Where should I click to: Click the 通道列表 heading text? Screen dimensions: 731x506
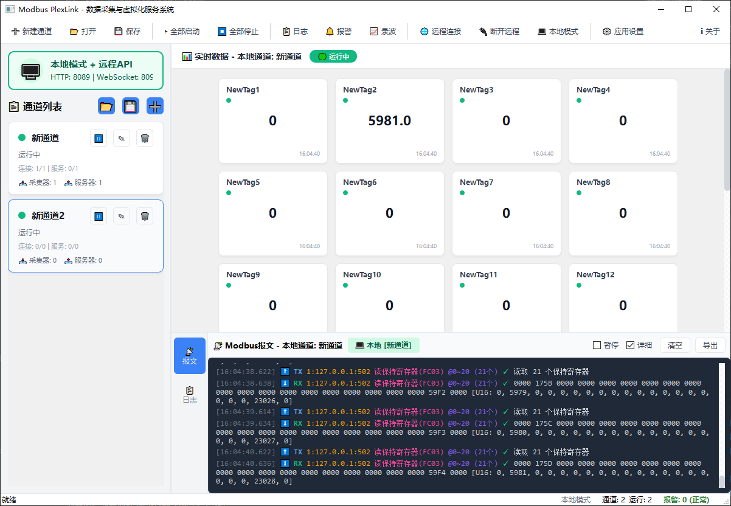(x=43, y=107)
